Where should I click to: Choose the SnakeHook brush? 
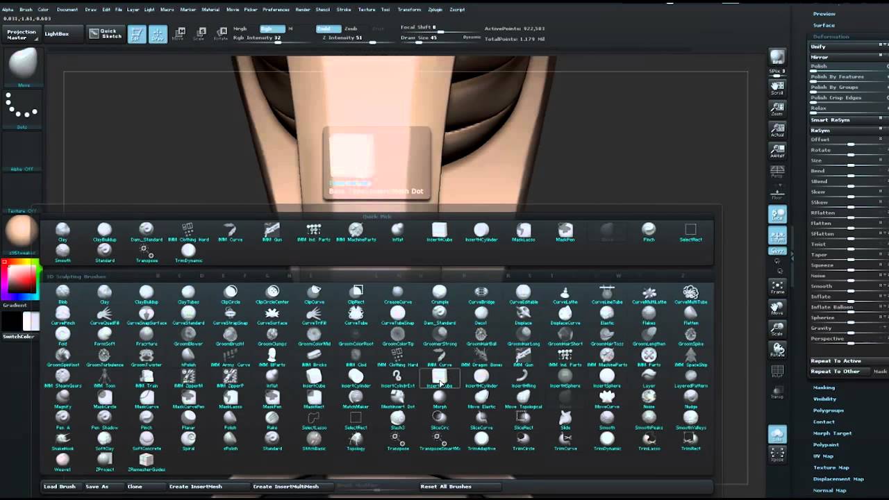[x=63, y=440]
